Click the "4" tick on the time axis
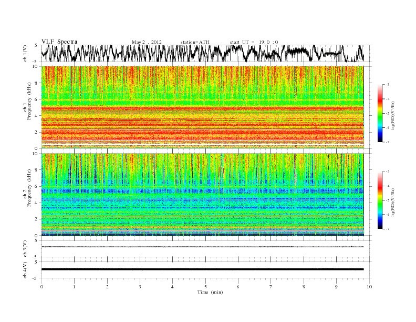The height and width of the screenshot is (322, 416). [x=172, y=287]
